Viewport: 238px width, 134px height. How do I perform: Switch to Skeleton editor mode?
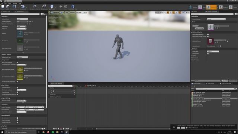pyautogui.click(x=190, y=7)
